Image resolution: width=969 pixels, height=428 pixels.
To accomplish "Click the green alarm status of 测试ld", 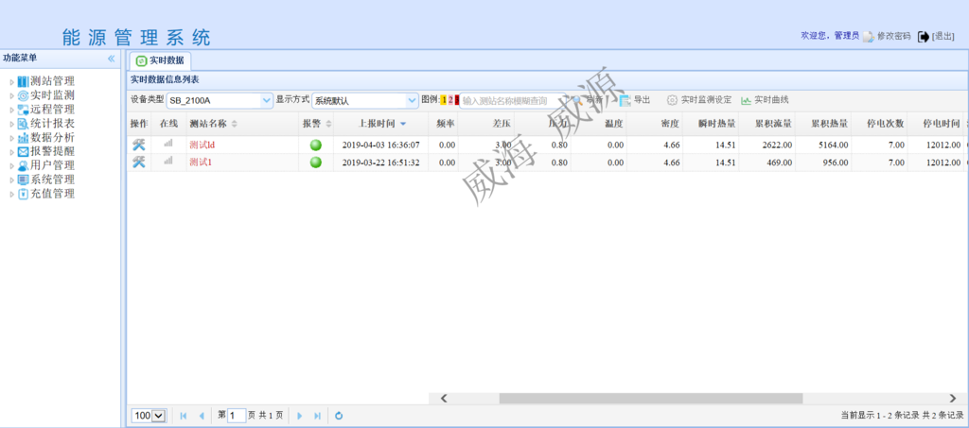I will tap(315, 145).
